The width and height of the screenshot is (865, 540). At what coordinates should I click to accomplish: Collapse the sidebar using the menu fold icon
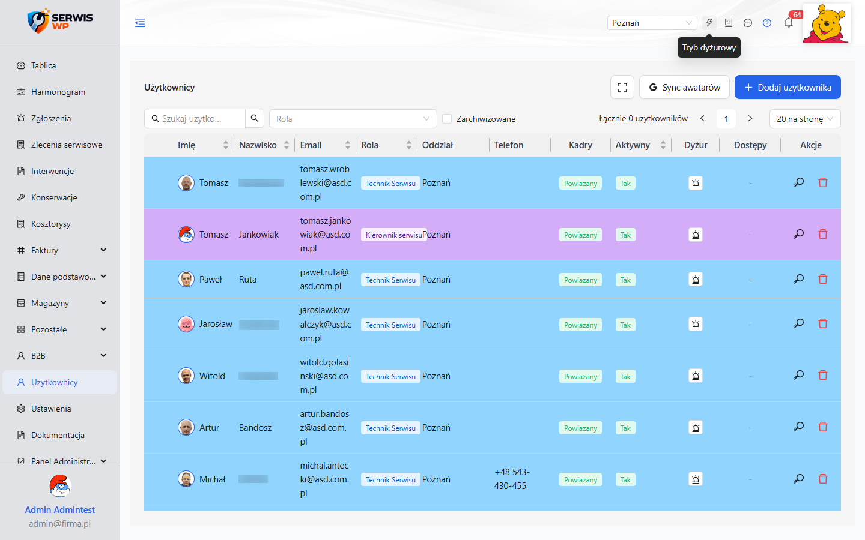[x=140, y=23]
